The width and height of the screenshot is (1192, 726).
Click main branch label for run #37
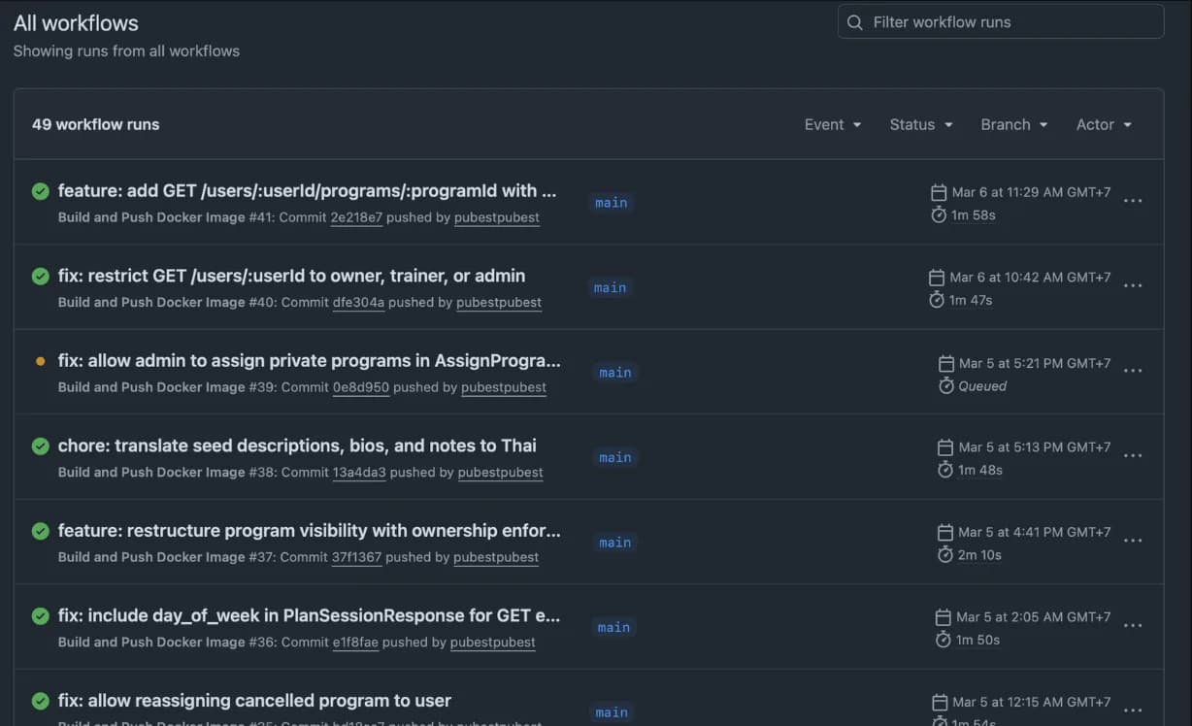click(615, 543)
